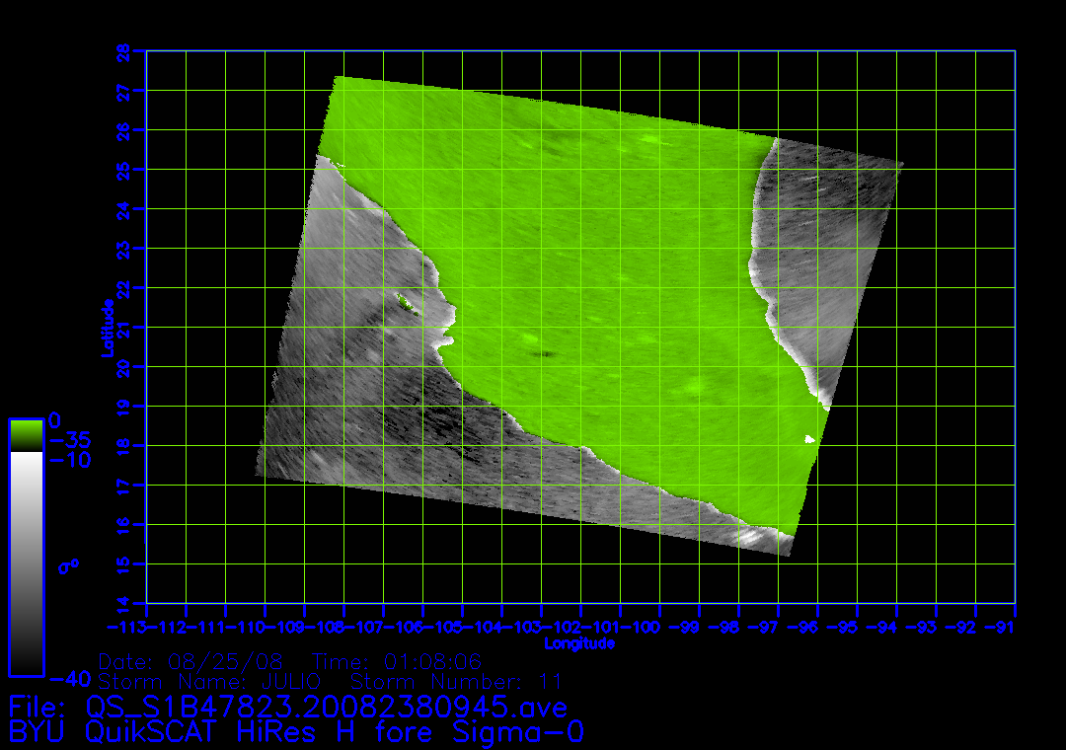
Task: Click the small green island off the west coast
Action: 403,298
